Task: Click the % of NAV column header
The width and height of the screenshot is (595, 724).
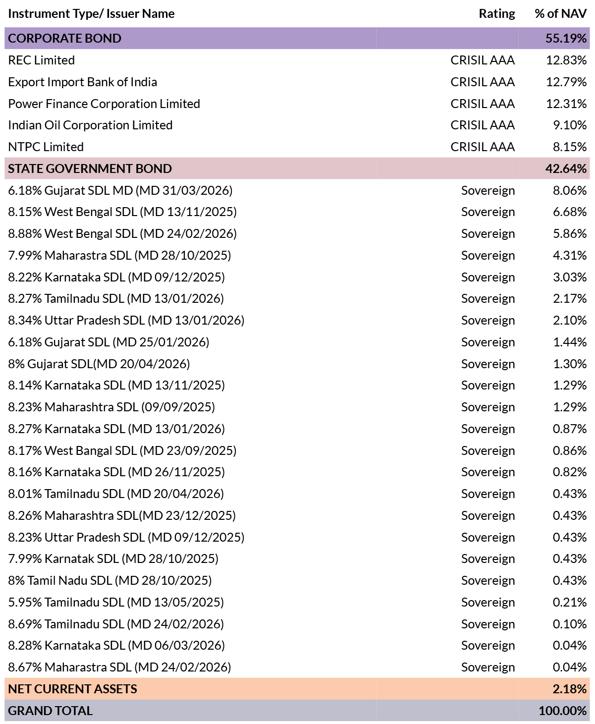Action: [x=561, y=13]
